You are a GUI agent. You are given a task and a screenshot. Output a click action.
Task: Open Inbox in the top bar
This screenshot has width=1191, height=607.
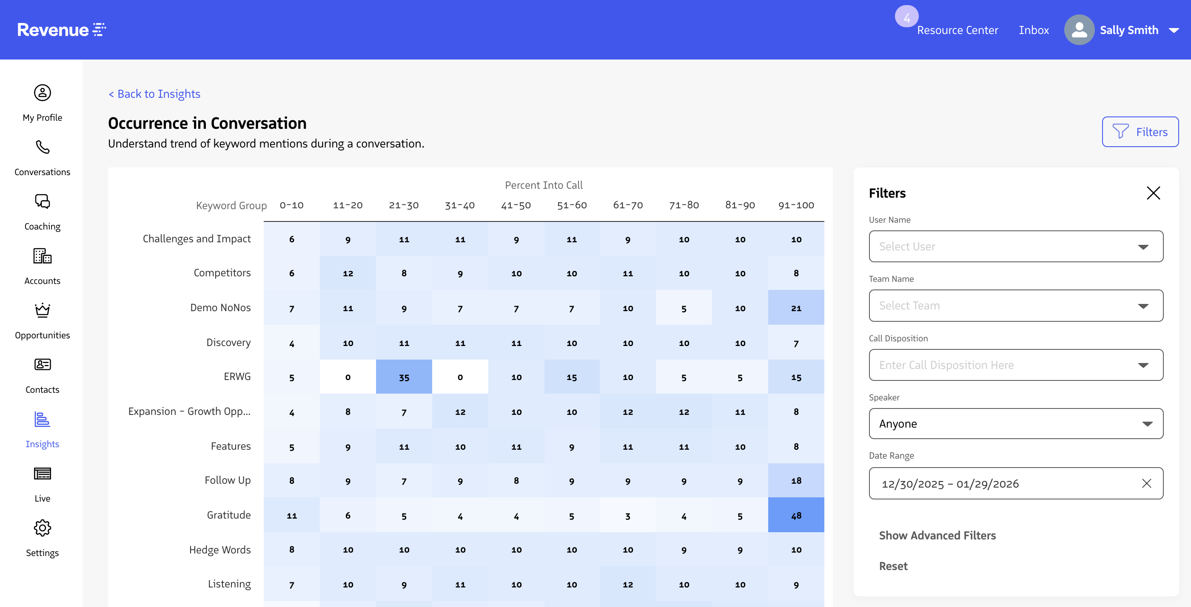pos(1033,30)
